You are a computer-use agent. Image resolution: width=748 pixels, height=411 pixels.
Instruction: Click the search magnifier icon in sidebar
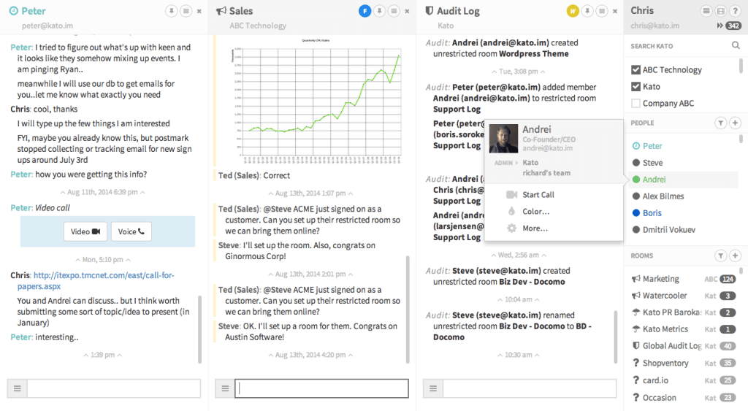[736, 46]
